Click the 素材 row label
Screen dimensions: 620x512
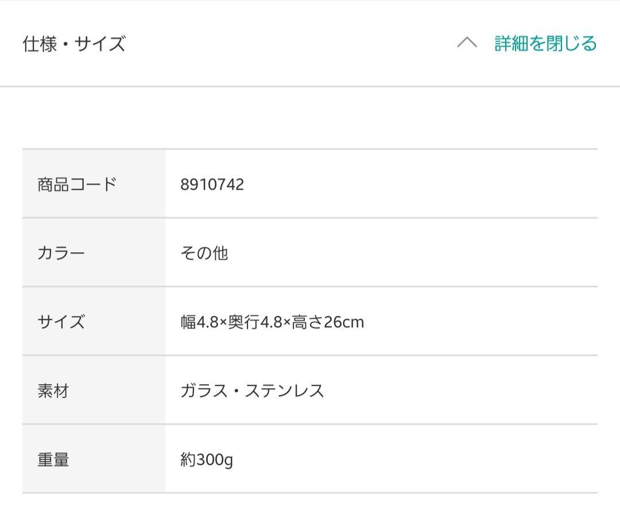coord(94,390)
